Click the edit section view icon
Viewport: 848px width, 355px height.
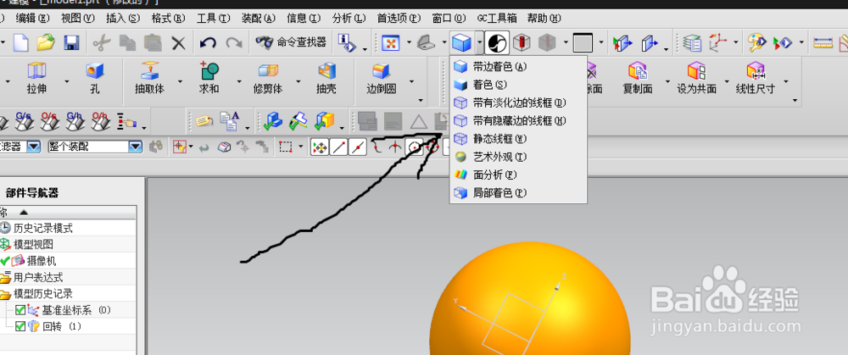tap(622, 42)
